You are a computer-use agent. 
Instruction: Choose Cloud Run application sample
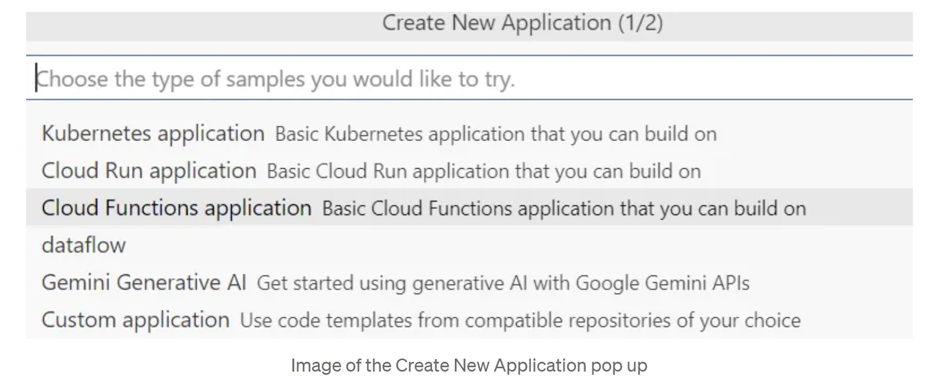pos(149,171)
